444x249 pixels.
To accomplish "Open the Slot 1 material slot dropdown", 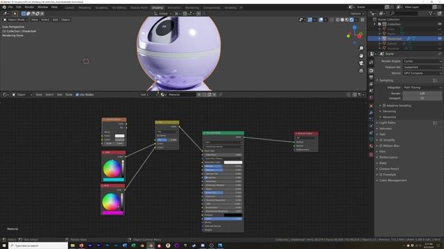I will (149, 95).
